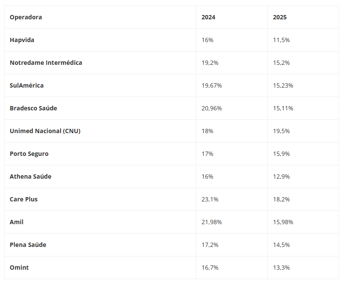This screenshot has height=283, width=345.
Task: Select the Omint operator name
Action: tap(19, 268)
